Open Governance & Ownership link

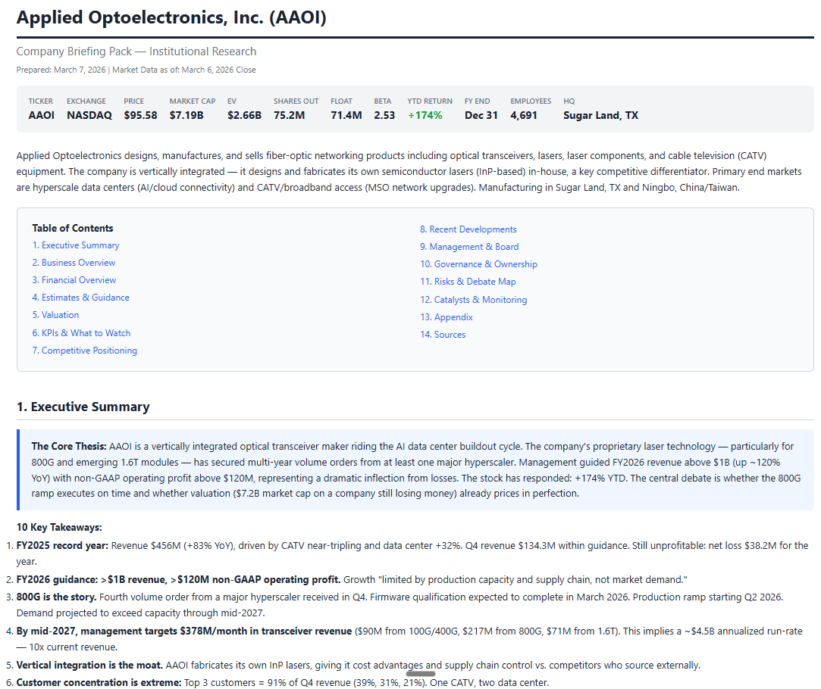478,264
